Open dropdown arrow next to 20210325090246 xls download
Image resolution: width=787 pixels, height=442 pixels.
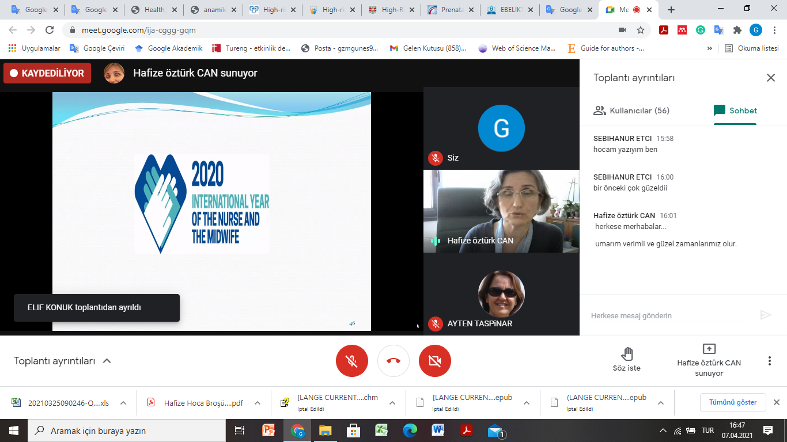[x=123, y=403]
